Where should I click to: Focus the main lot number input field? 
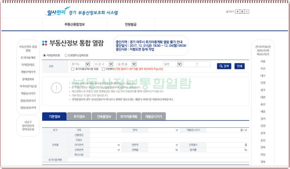point(190,64)
